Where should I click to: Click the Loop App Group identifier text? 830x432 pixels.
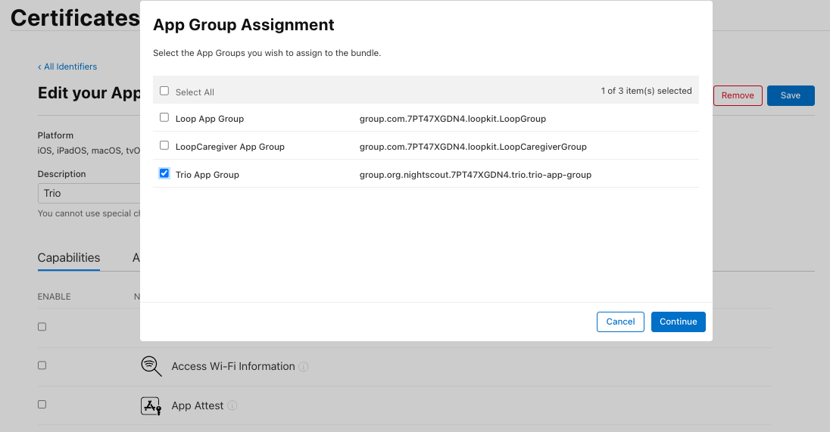[x=452, y=119]
